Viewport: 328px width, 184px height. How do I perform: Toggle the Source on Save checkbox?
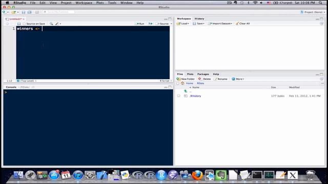(x=24, y=24)
